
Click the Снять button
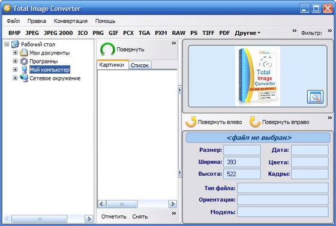pos(140,216)
